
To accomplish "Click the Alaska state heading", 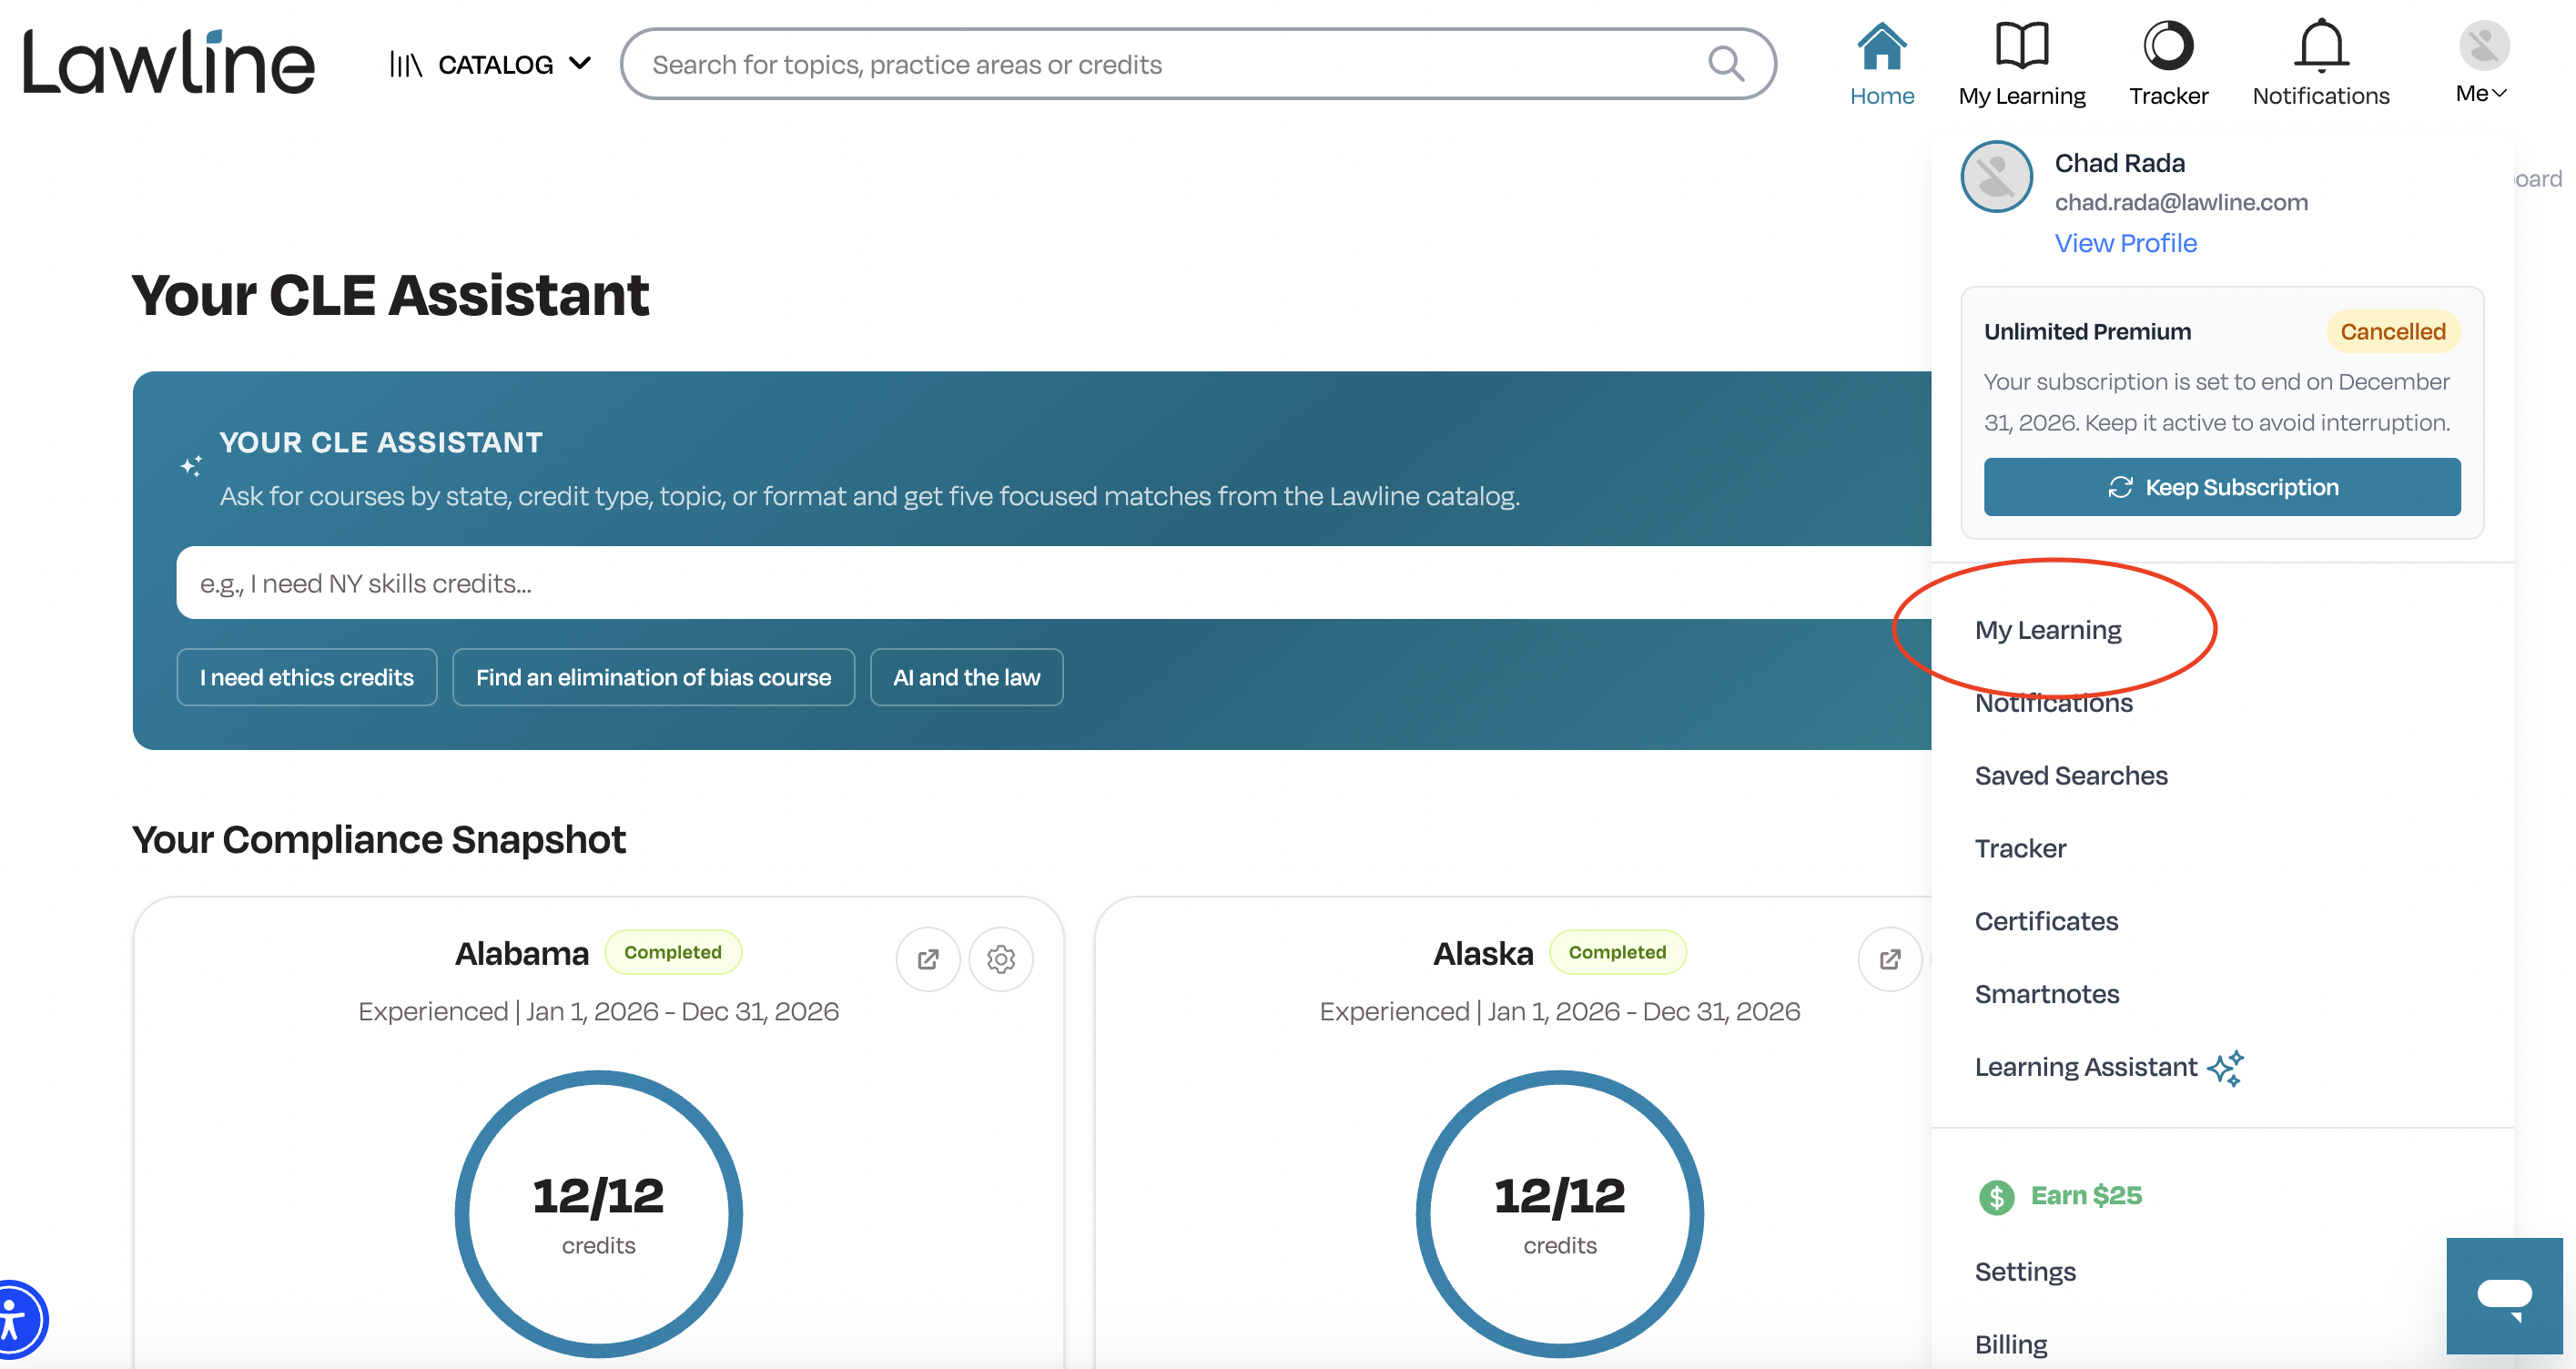I will click(x=1483, y=954).
